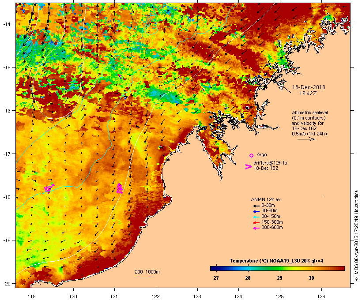Screen dimensions: 362x300
Task: Click the latitude label -16
Action: tap(6, 111)
